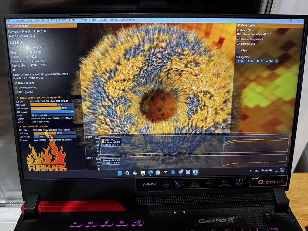Click the B: 0 color field
This screenshot has height=231, width=308.
[x=260, y=61]
